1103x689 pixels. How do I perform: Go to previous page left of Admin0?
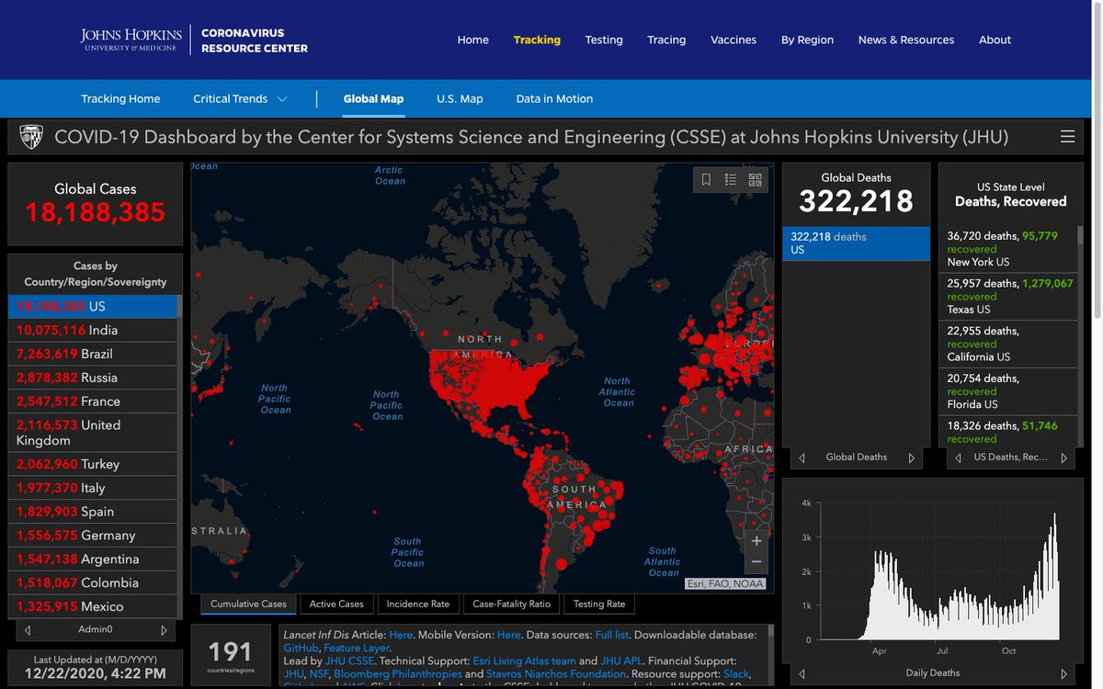[28, 630]
